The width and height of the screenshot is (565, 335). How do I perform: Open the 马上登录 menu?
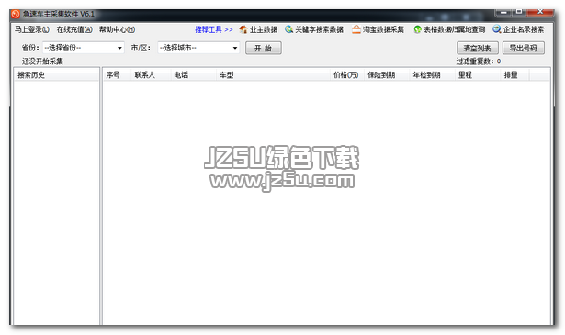click(x=32, y=29)
